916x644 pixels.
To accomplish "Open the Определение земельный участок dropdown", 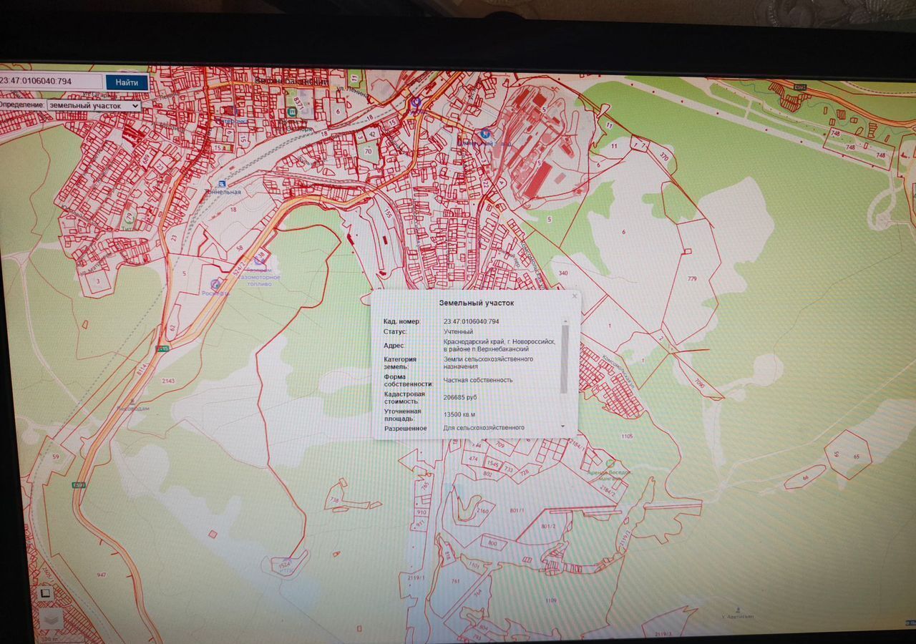I will click(x=93, y=105).
